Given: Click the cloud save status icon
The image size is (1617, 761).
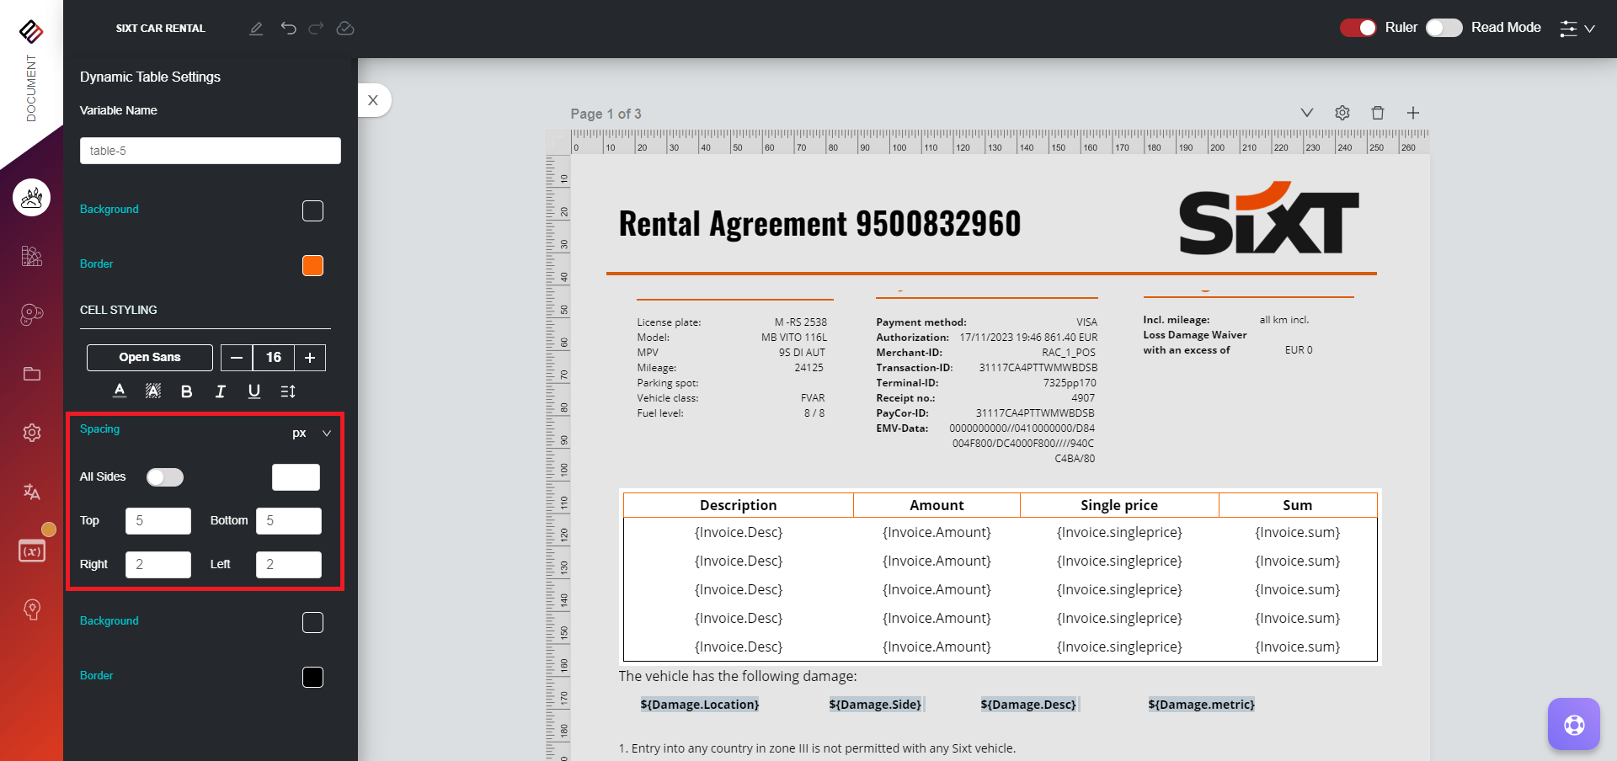Looking at the screenshot, I should (345, 28).
